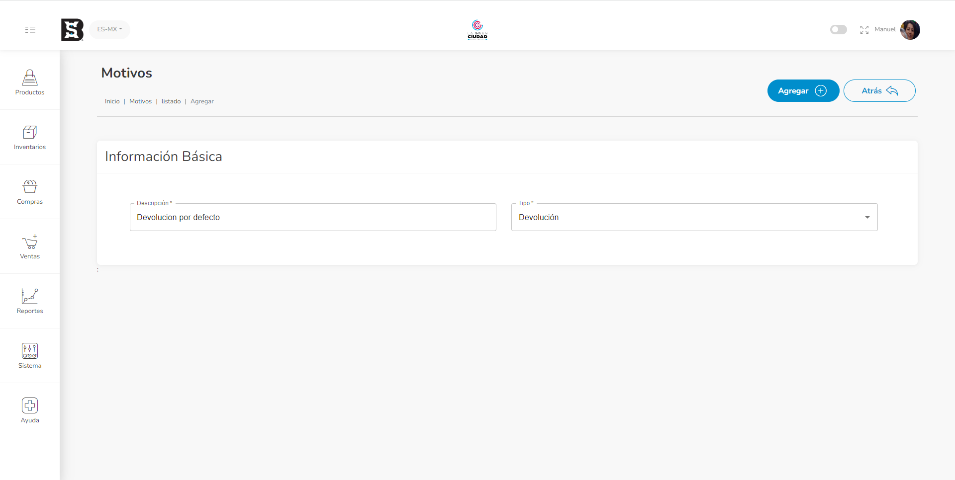This screenshot has width=955, height=480.
Task: Click the Agregar button
Action: pyautogui.click(x=803, y=91)
